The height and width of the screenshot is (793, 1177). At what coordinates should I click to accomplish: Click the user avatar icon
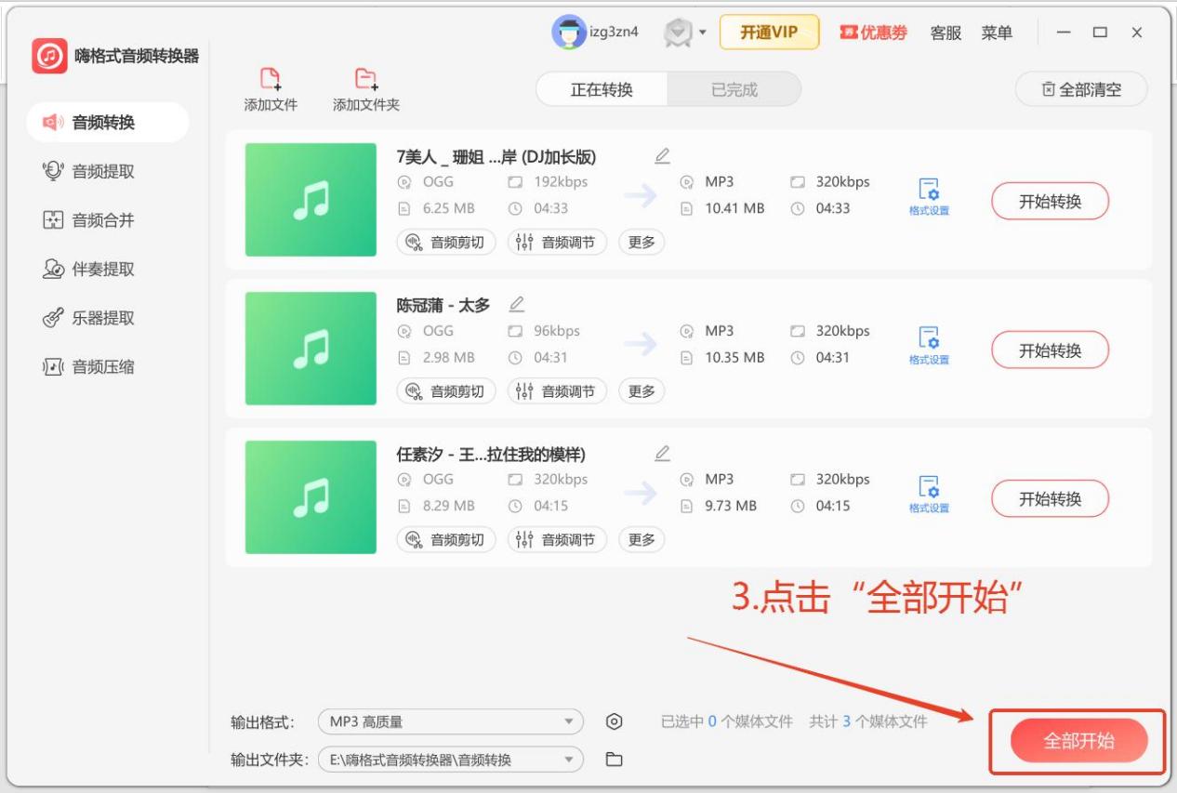point(568,33)
